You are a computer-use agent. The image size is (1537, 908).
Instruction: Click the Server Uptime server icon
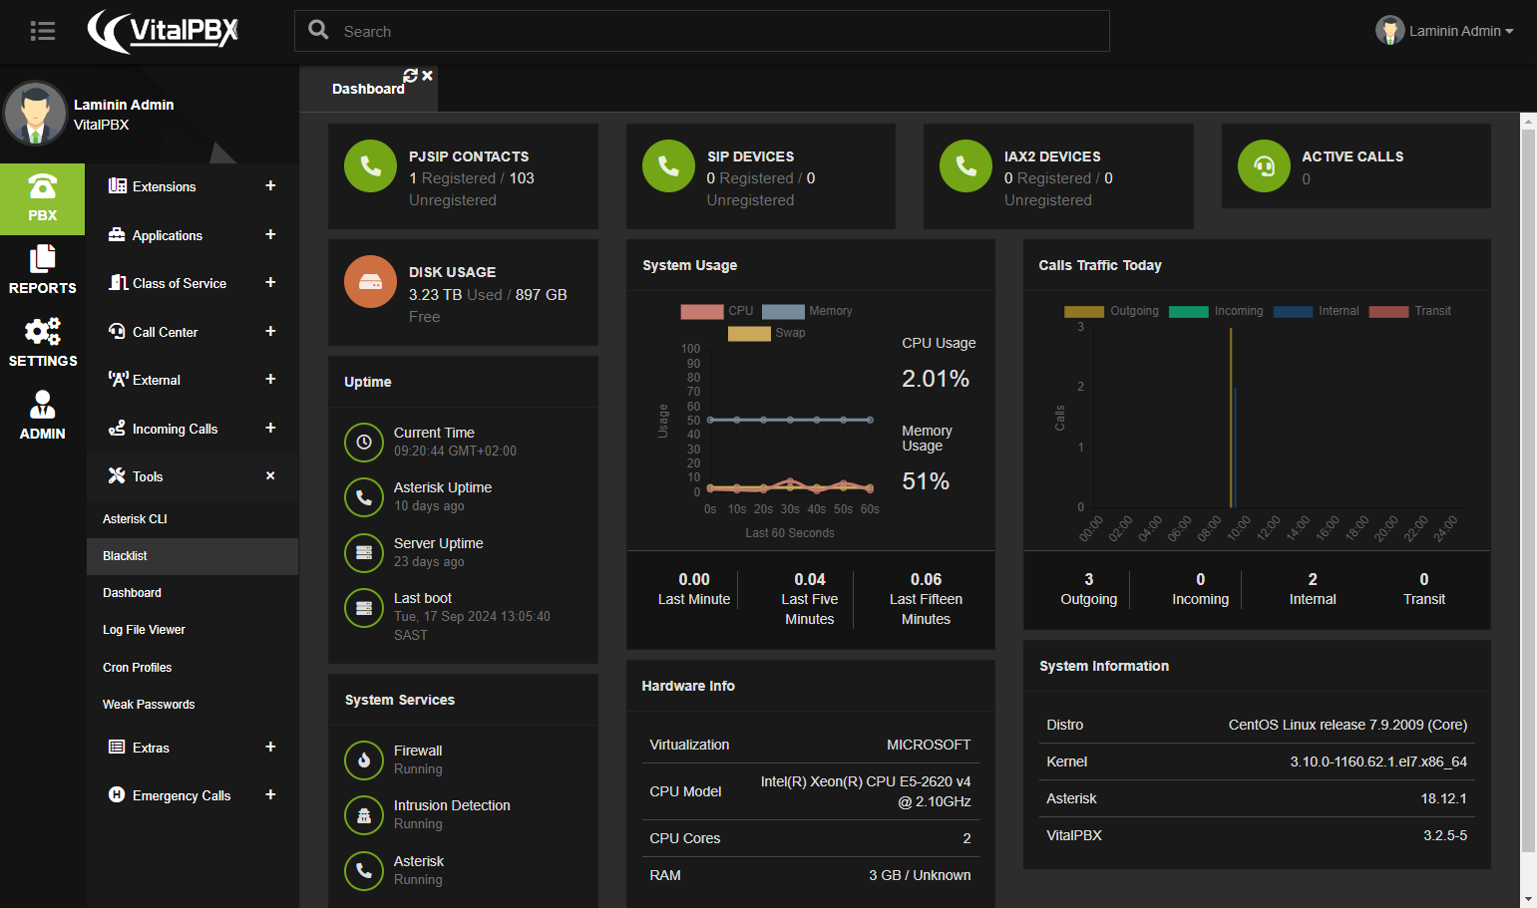click(x=364, y=552)
